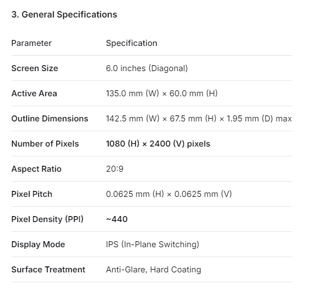Select the "Pixel Pitch" row label
The width and height of the screenshot is (333, 297).
click(x=32, y=194)
